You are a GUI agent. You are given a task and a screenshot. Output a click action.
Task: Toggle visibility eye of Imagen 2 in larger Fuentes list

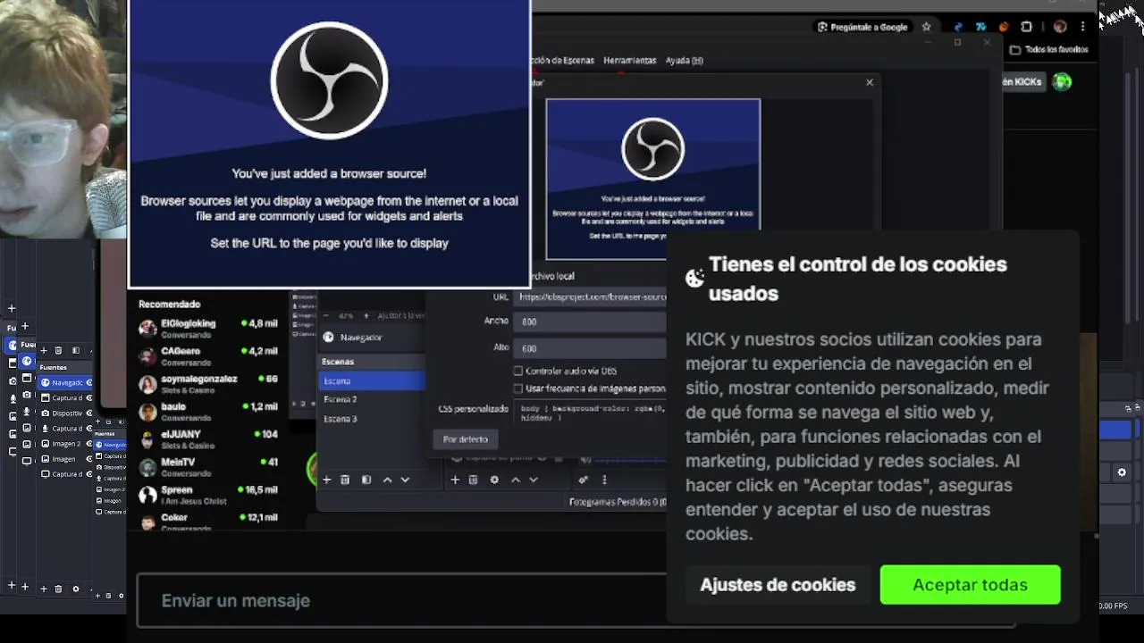[x=89, y=443]
